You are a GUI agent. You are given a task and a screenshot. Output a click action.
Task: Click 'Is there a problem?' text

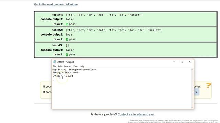click(104, 114)
